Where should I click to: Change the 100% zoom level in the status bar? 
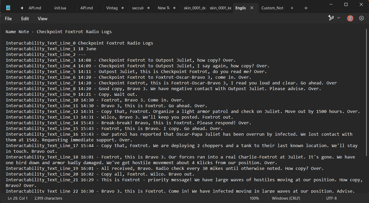pyautogui.click(x=254, y=198)
